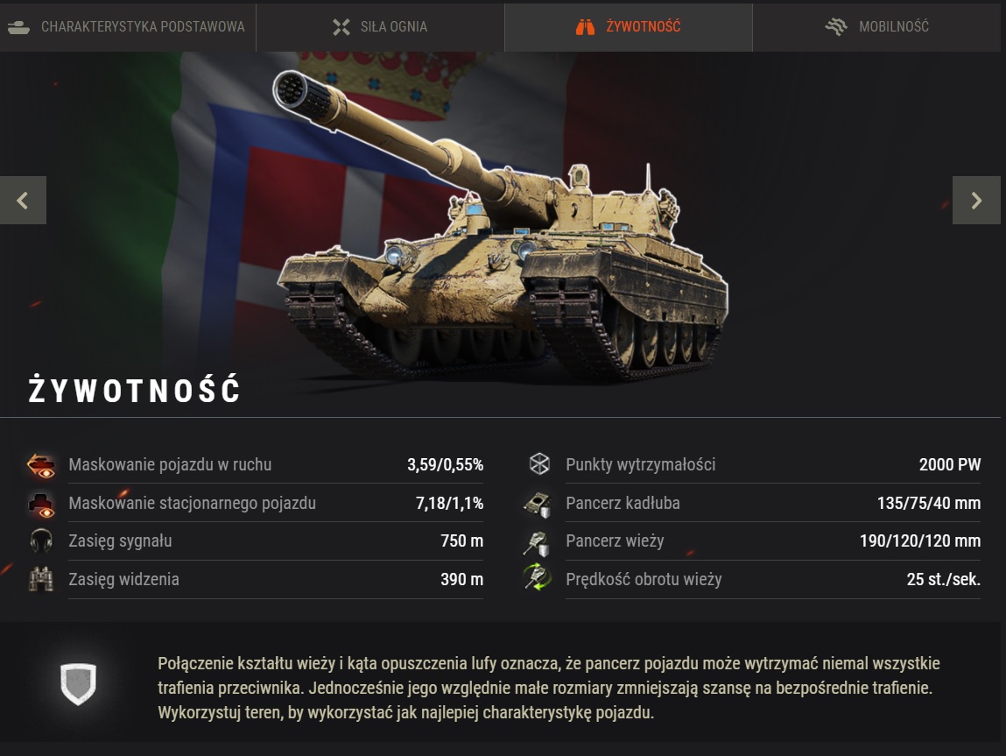The width and height of the screenshot is (1006, 756).
Task: Click the hit points cube icon
Action: [539, 464]
